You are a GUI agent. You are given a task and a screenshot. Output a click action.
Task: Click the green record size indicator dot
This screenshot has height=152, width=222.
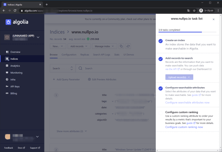click(88, 39)
